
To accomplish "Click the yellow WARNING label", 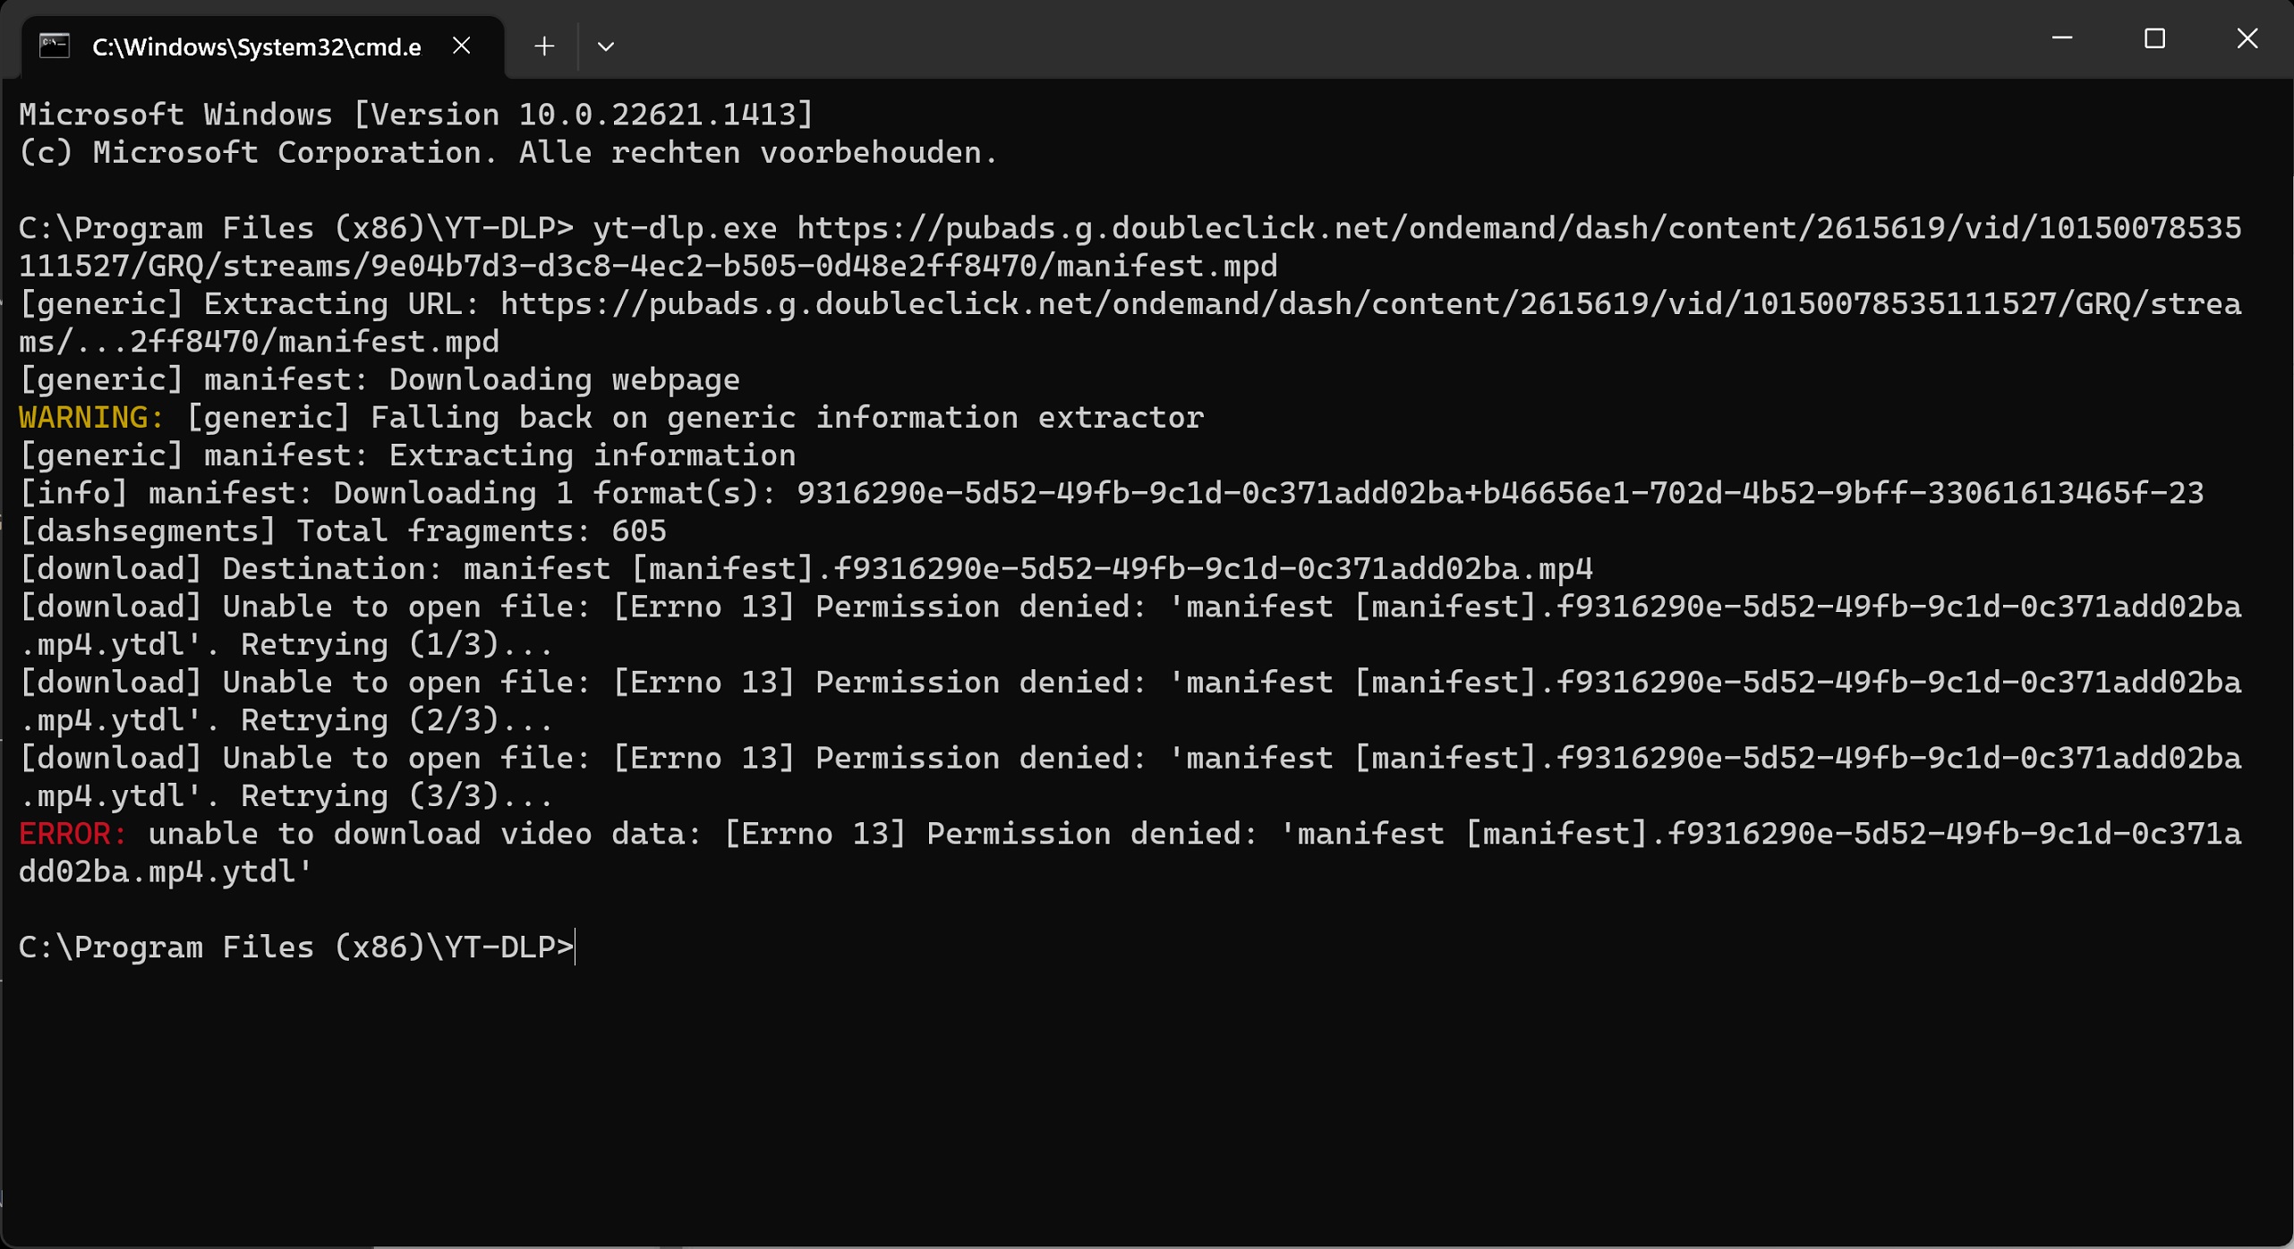I will point(90,418).
